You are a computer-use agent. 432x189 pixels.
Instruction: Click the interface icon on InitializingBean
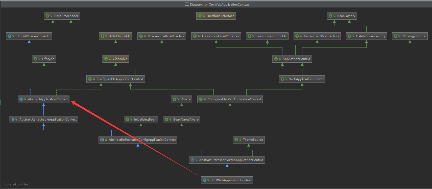click(x=127, y=120)
